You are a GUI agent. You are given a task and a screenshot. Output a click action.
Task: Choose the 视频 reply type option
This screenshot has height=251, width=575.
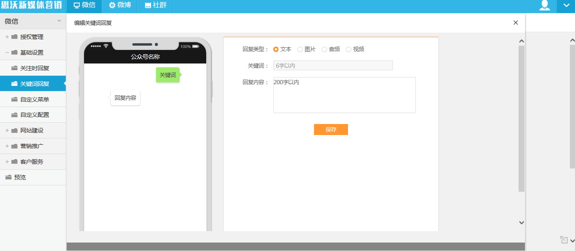[x=348, y=49]
